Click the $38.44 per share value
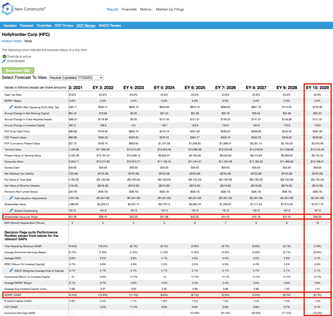Viewport: 333px width, 316px height. tap(103, 217)
